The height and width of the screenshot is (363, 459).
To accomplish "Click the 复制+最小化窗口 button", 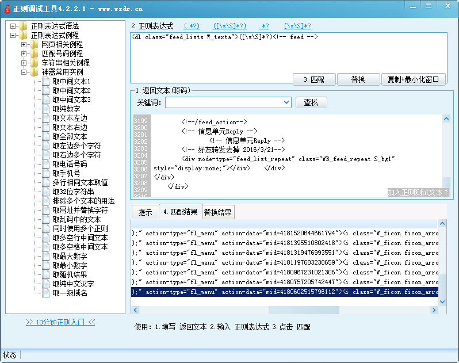I will point(414,79).
